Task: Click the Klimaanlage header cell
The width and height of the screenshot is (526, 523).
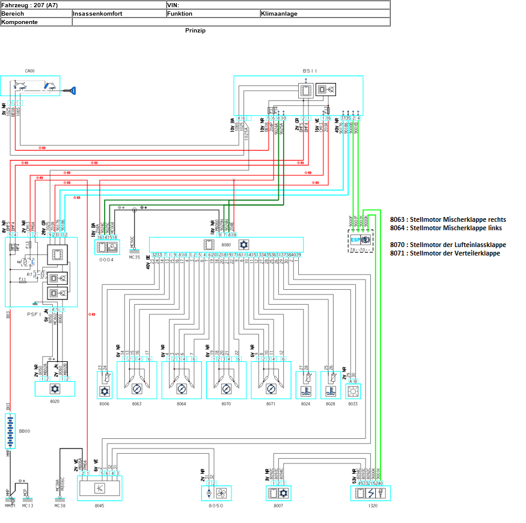Action: pyautogui.click(x=325, y=13)
